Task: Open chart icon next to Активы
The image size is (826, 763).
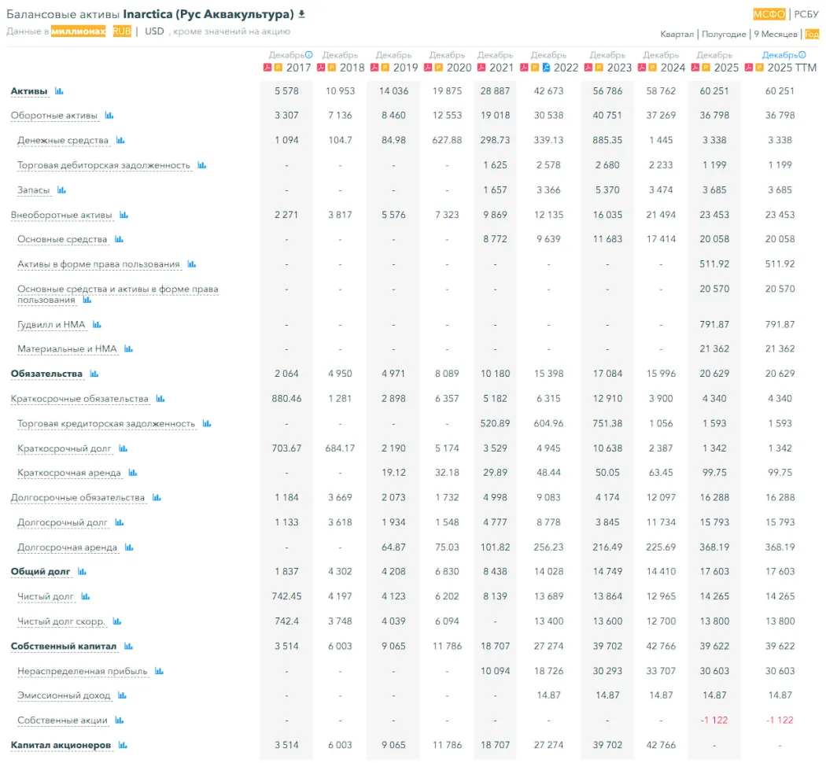Action: (x=59, y=91)
